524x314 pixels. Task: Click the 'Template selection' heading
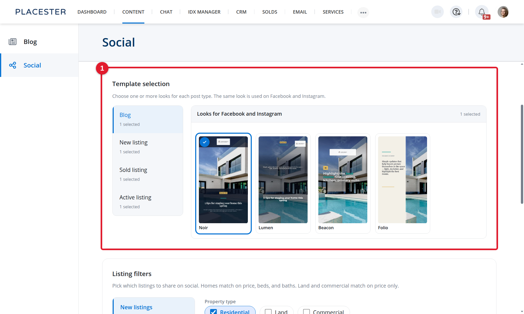pos(141,84)
